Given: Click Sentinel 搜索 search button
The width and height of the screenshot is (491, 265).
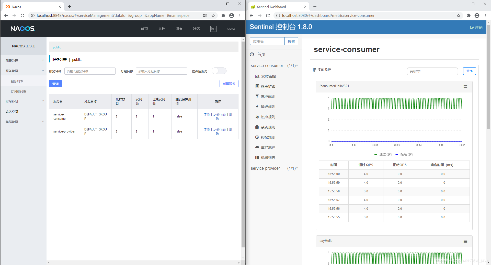Looking at the screenshot, I should [x=291, y=41].
